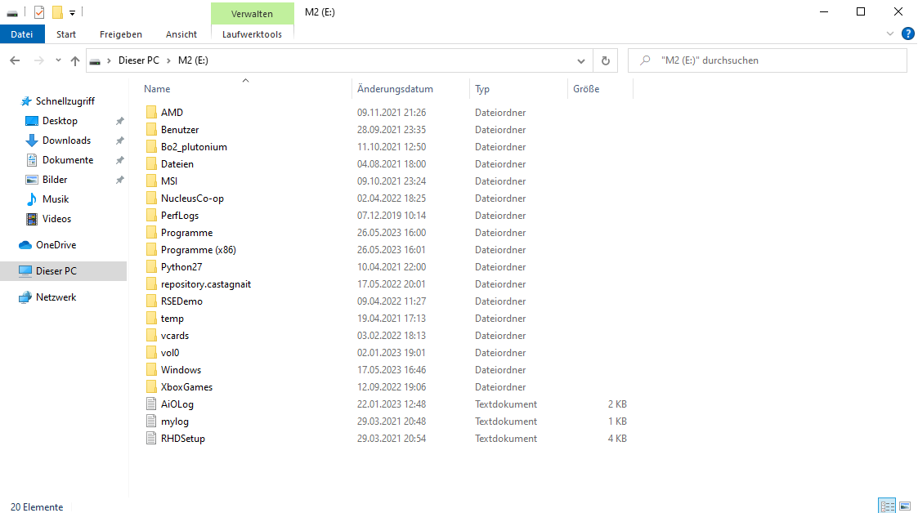
Task: Select the MSI folder icon
Action: click(151, 181)
